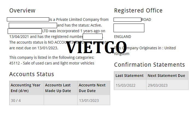Click the redacted box before ROAD
This screenshot has height=113, width=191.
pyautogui.click(x=127, y=20)
